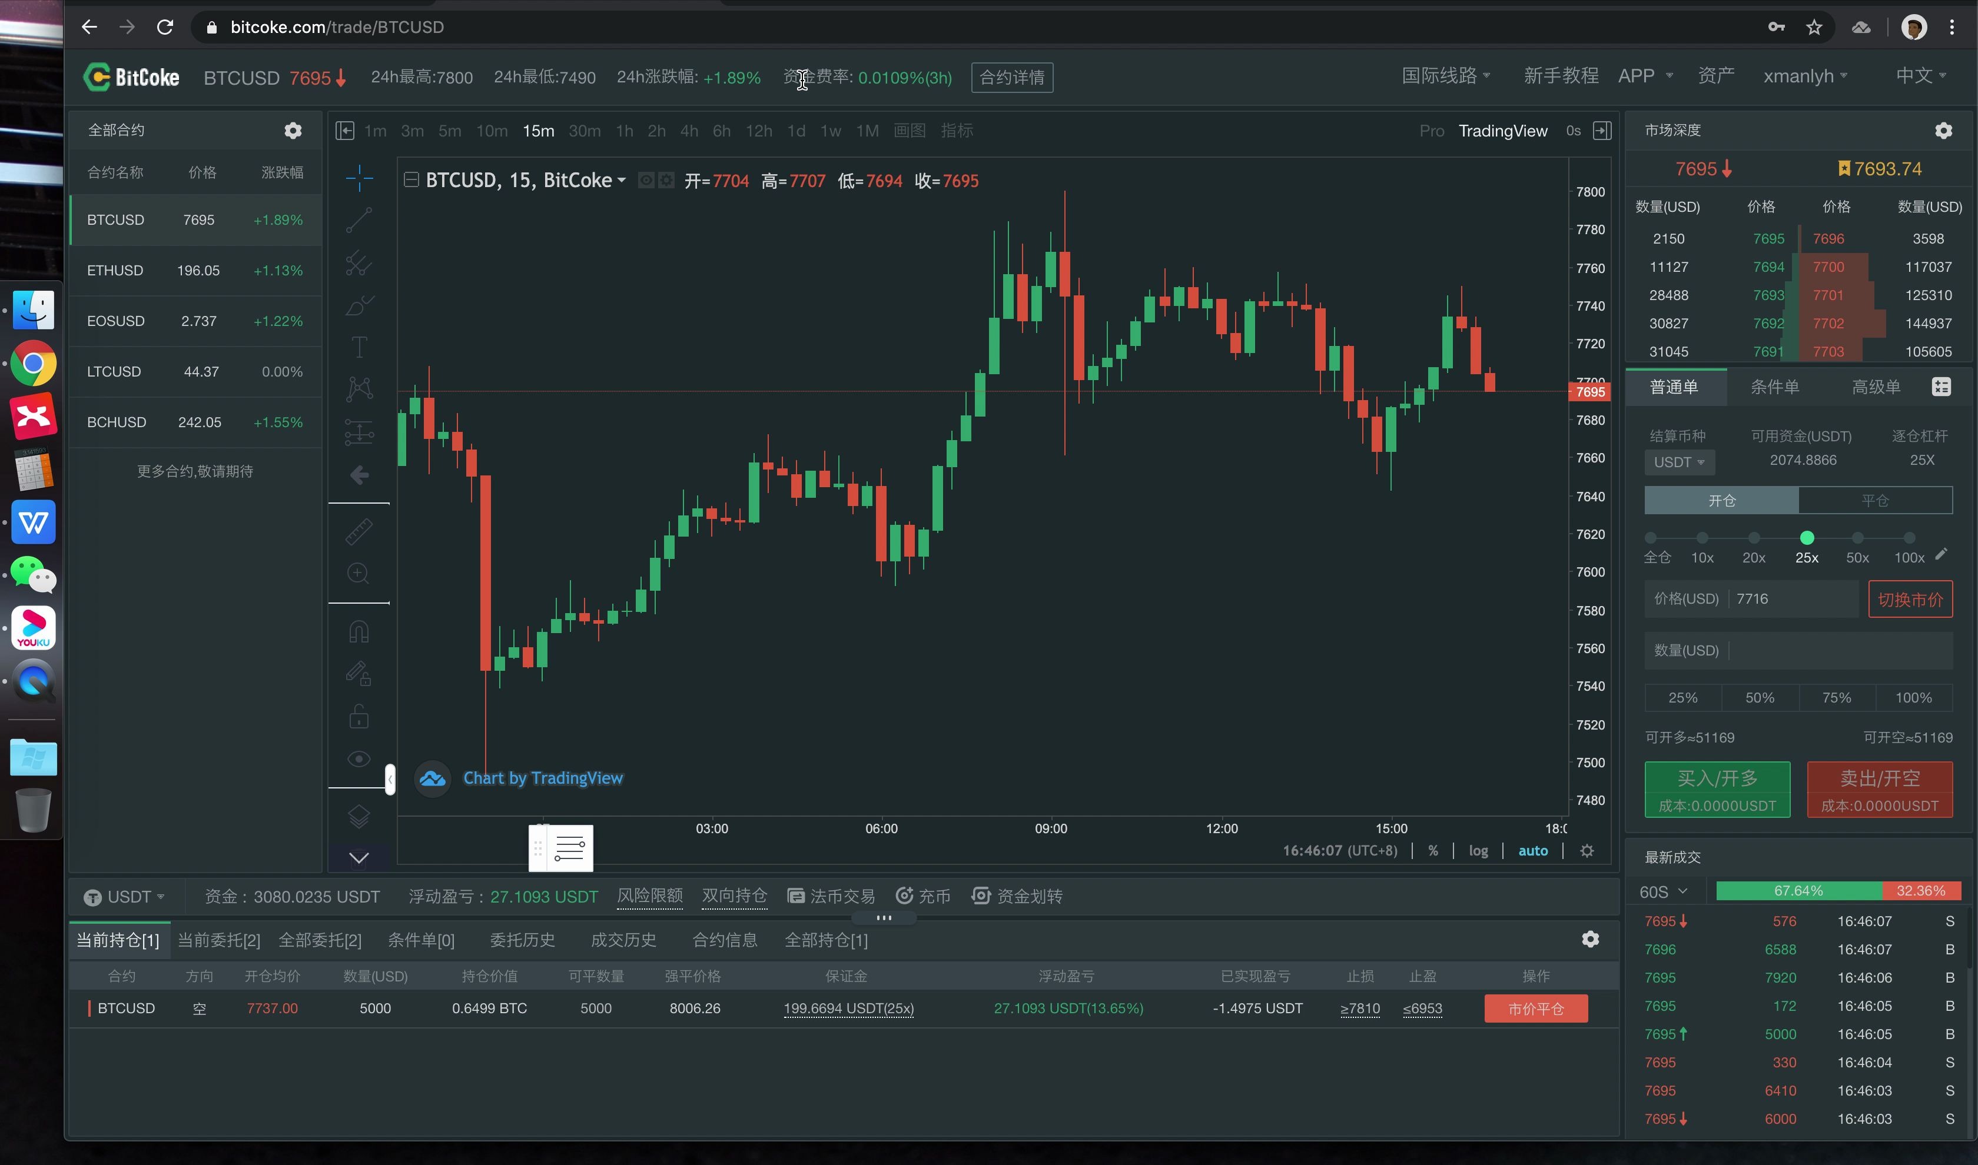1978x1165 pixels.
Task: Click 切换市价 button
Action: pos(1910,599)
